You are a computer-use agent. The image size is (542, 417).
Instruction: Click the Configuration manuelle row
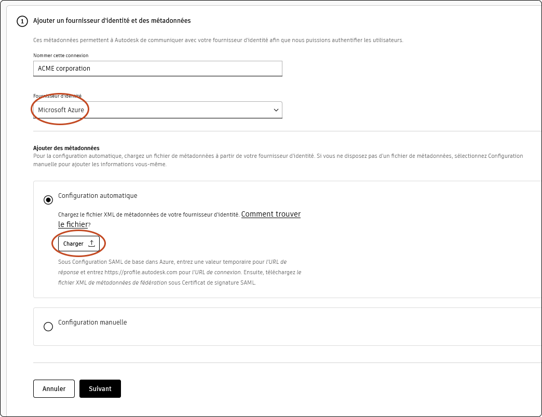(92, 322)
